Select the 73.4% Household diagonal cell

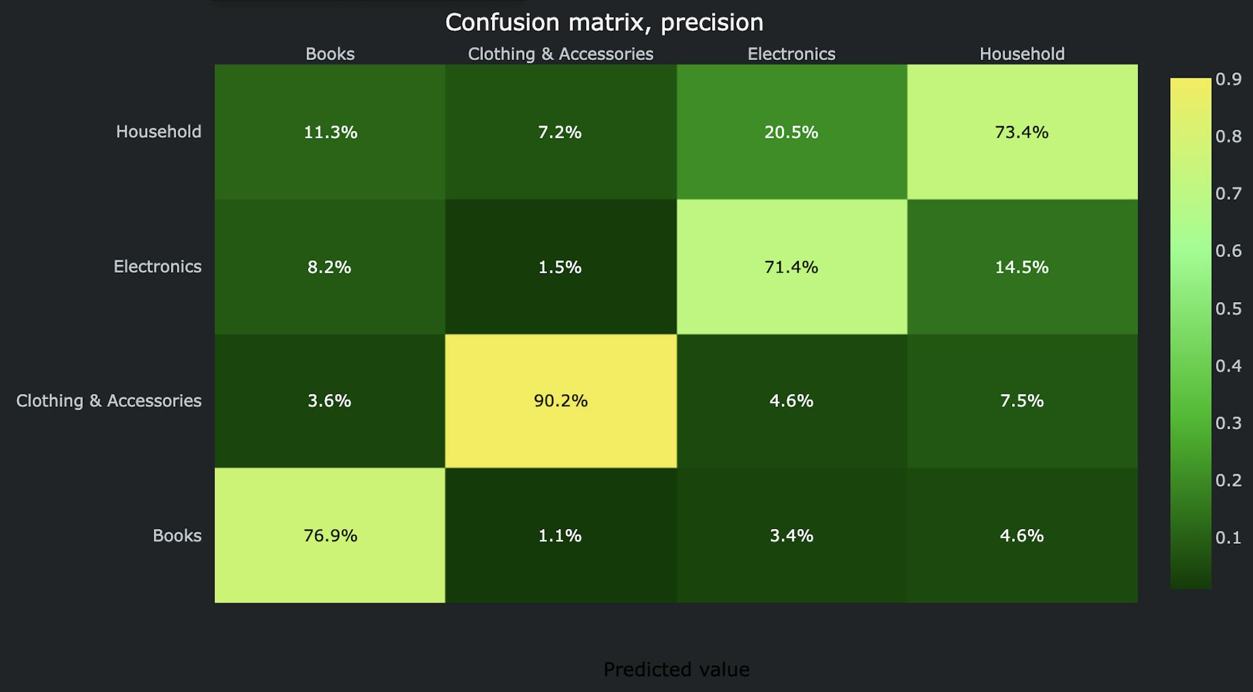pyautogui.click(x=1022, y=132)
